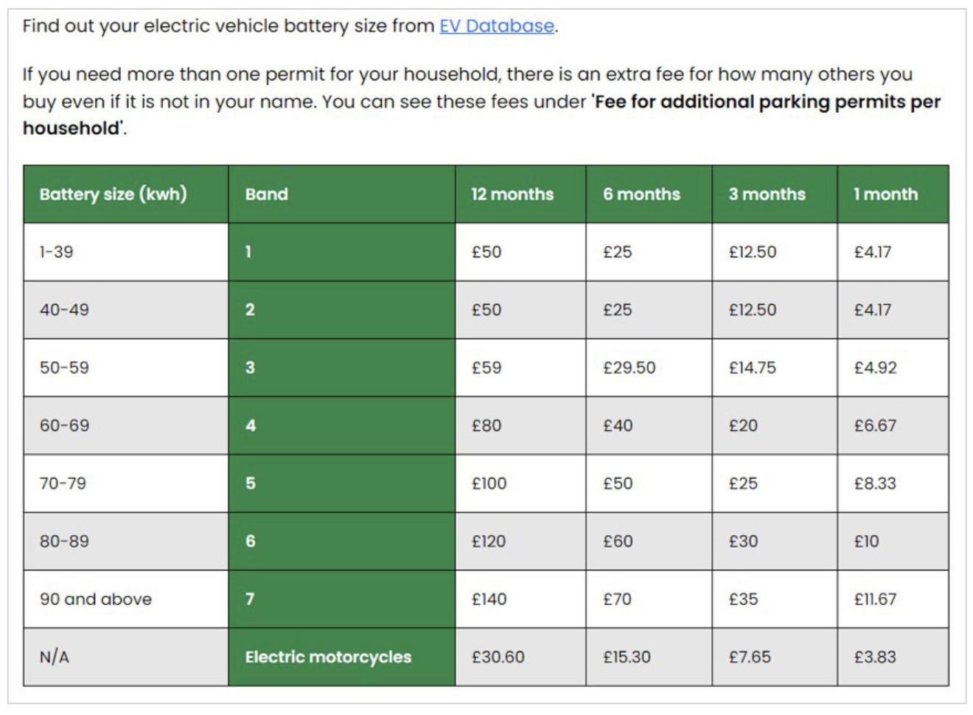Click the Band column header

pyautogui.click(x=266, y=194)
